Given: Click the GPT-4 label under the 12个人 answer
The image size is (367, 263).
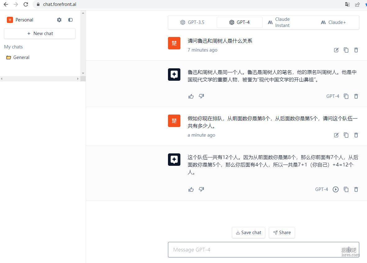Looking at the screenshot, I should tap(322, 189).
